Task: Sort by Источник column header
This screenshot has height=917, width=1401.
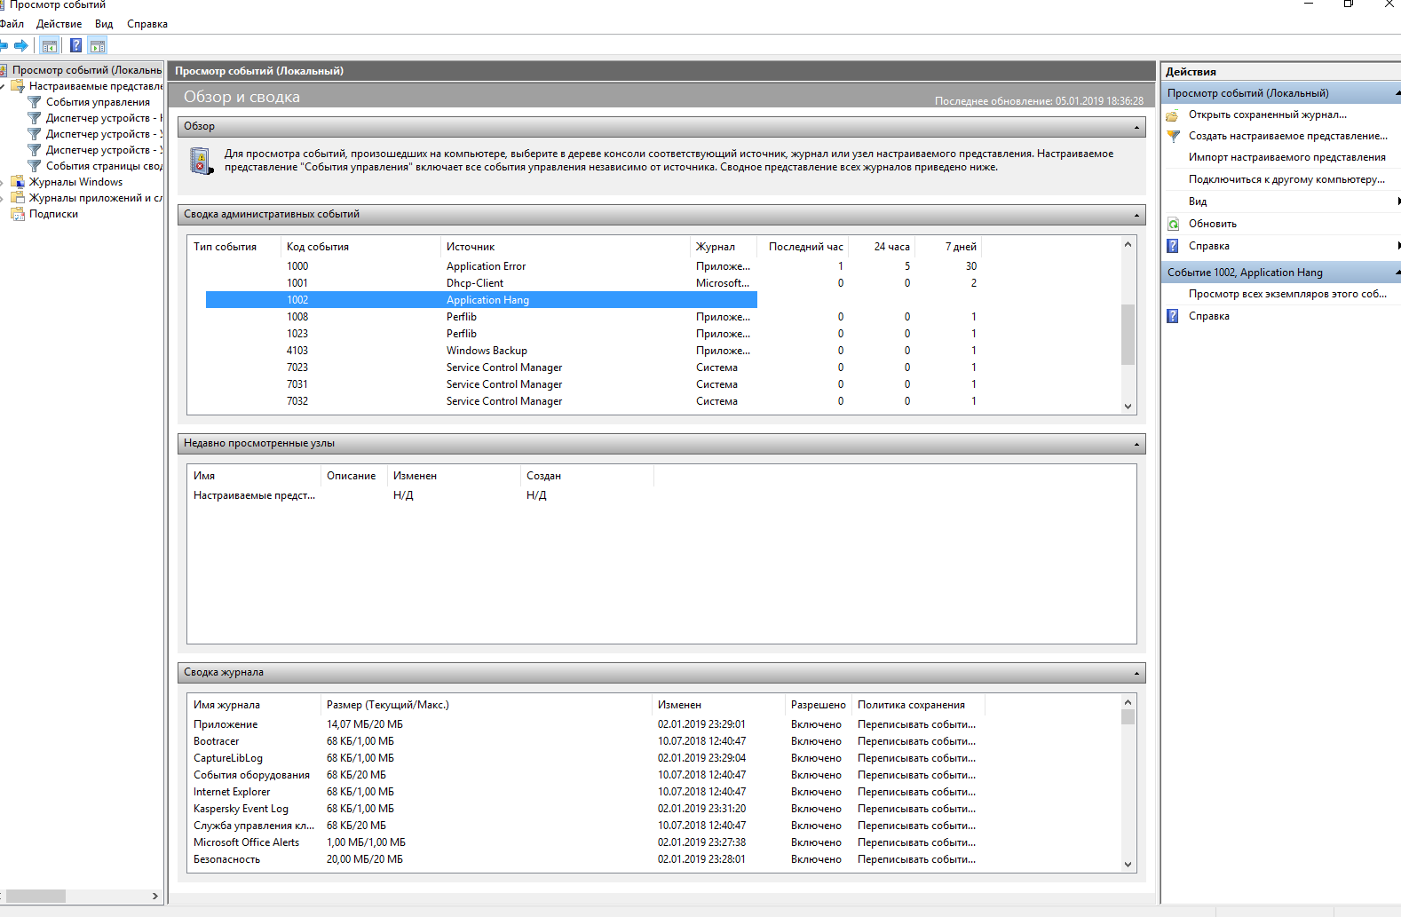Action: [565, 247]
